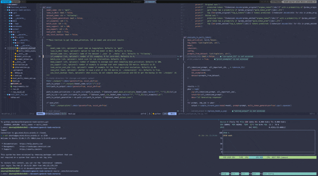318x176 pixels.
Task: Collapse the src folder
Action: click(10, 32)
